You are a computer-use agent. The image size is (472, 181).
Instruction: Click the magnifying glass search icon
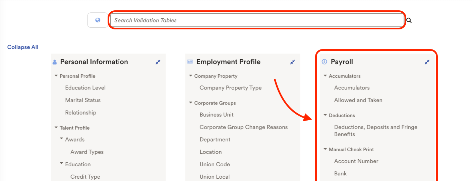(409, 20)
